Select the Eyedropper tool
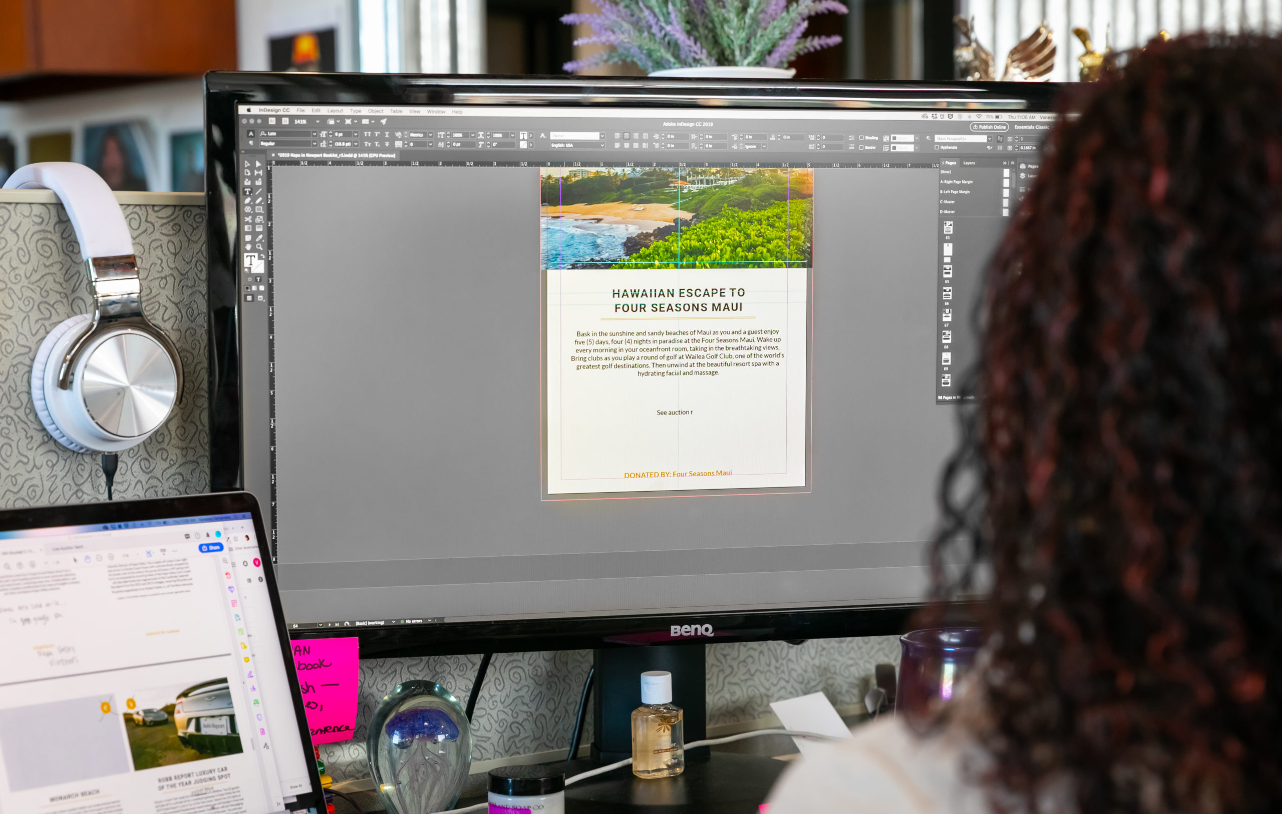The height and width of the screenshot is (814, 1282). (x=259, y=238)
